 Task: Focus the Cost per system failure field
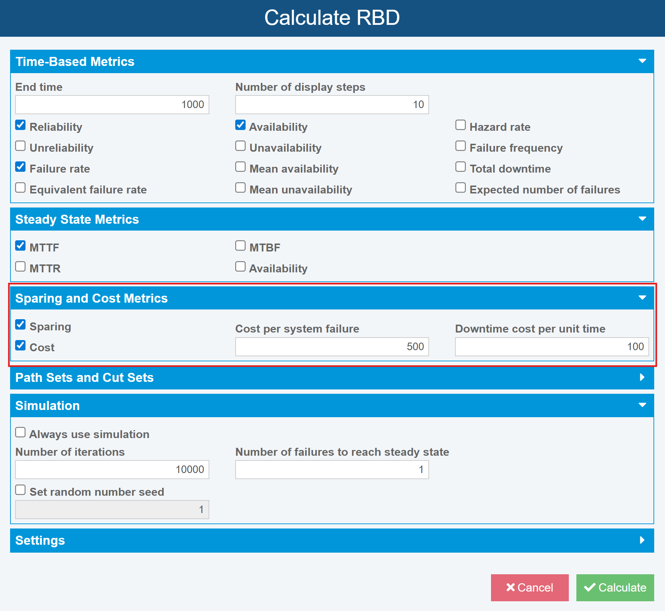click(332, 347)
